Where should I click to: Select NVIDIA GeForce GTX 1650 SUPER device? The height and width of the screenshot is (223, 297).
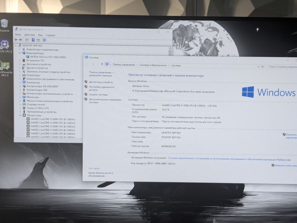tap(48, 57)
